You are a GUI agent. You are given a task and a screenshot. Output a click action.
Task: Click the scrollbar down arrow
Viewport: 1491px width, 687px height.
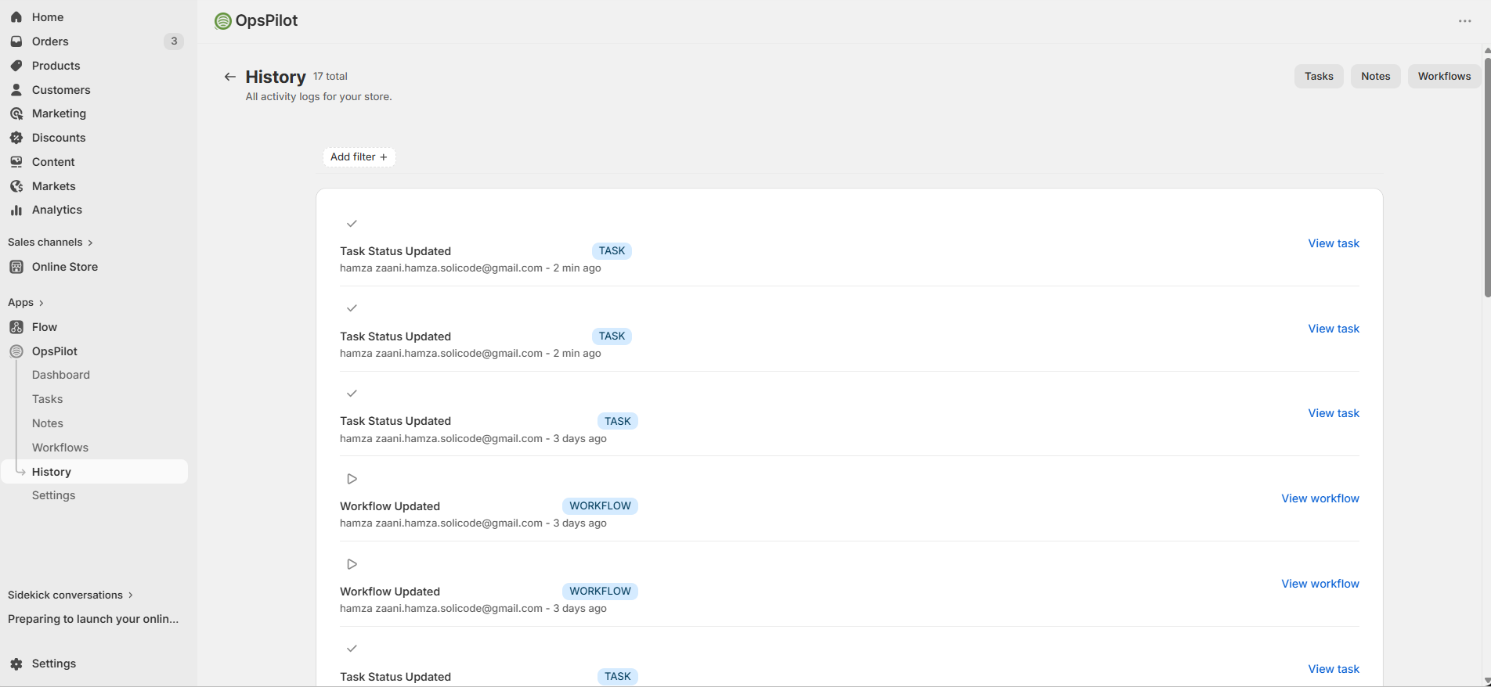(1487, 682)
